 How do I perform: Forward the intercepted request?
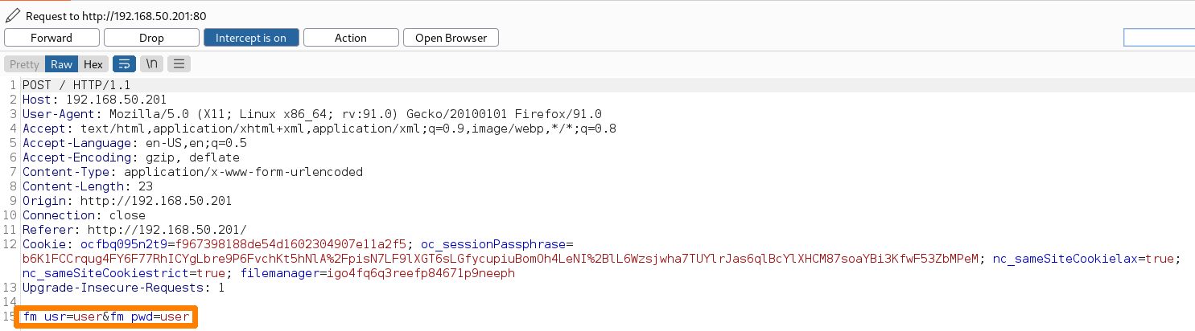[52, 38]
